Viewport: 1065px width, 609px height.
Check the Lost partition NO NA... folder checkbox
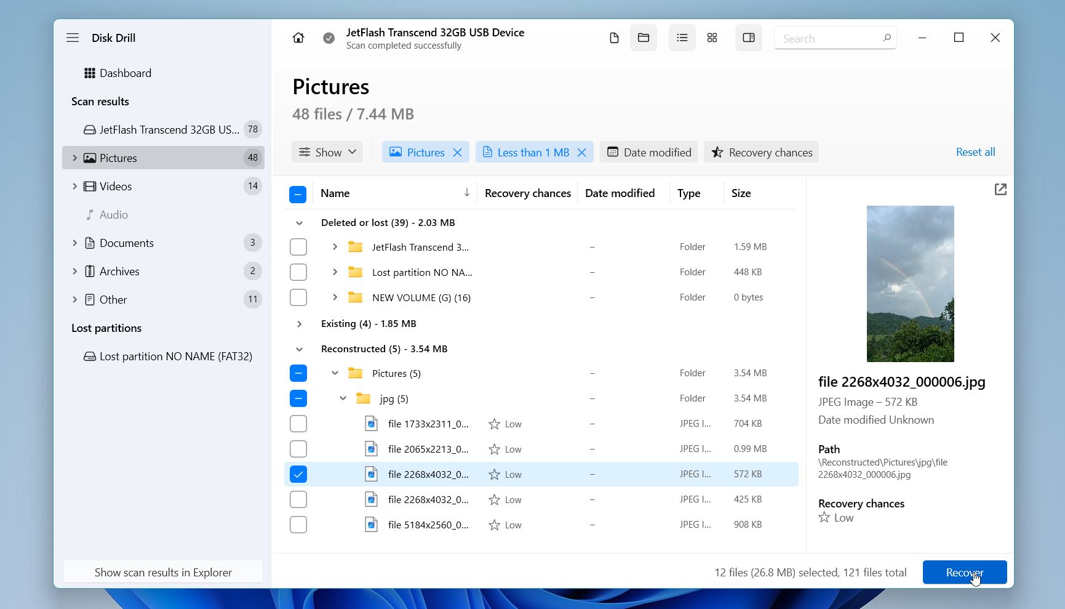click(x=298, y=272)
